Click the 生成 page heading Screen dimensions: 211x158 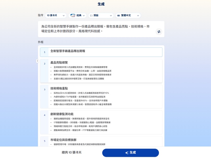[101, 4]
